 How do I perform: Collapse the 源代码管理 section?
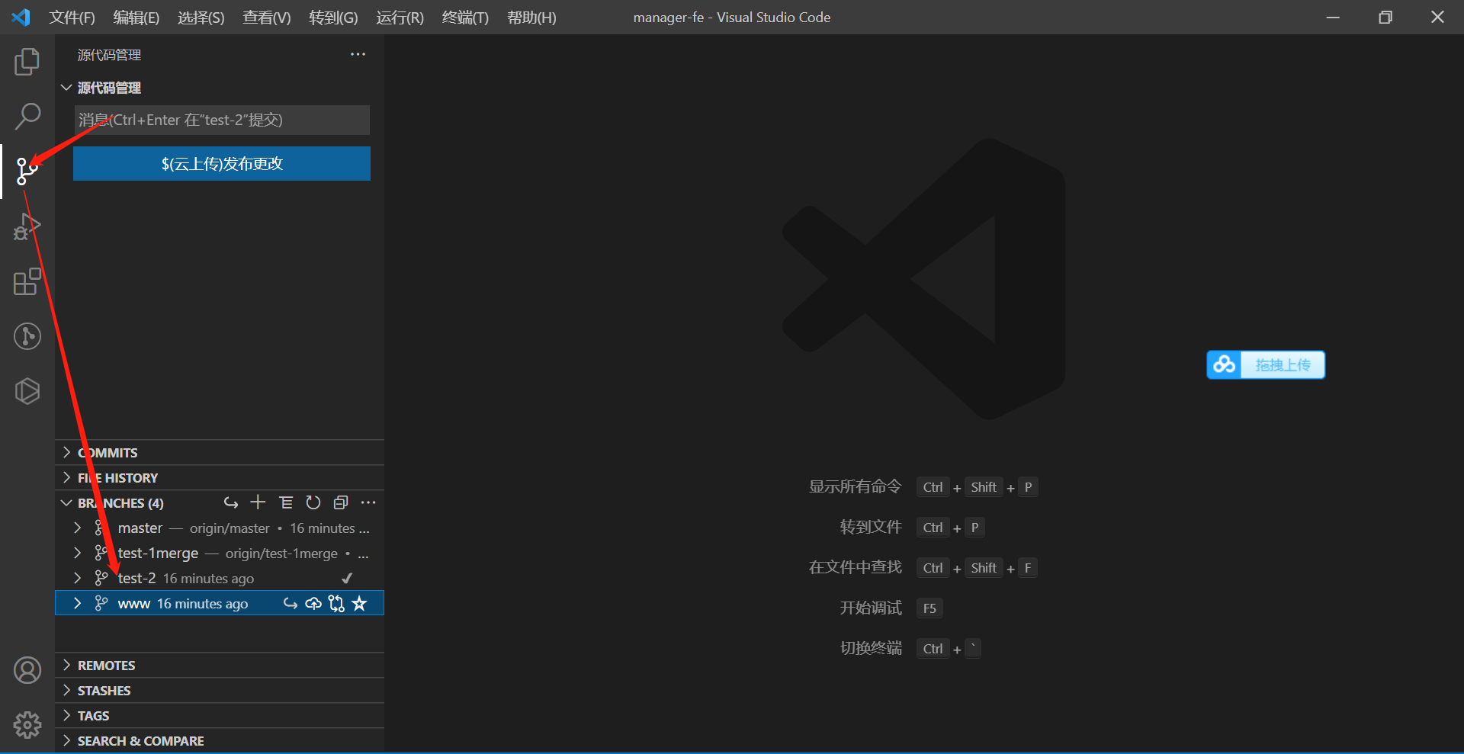pyautogui.click(x=66, y=88)
